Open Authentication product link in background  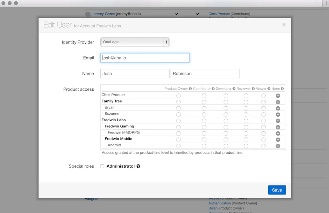click(220, 203)
